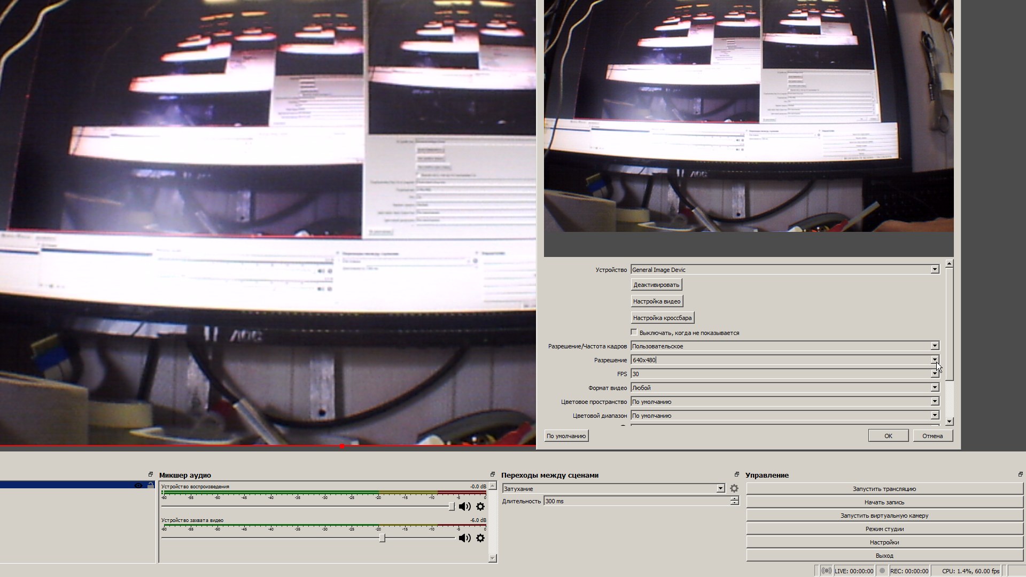Click OK to confirm properties
The width and height of the screenshot is (1026, 577).
pos(888,436)
